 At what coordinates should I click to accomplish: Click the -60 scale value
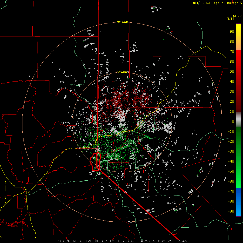[231, 181]
